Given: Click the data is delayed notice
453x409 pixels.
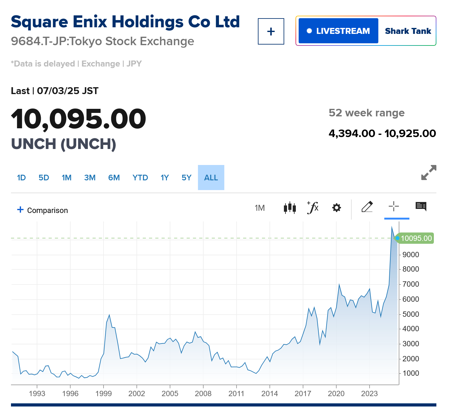Looking at the screenshot, I should point(76,64).
